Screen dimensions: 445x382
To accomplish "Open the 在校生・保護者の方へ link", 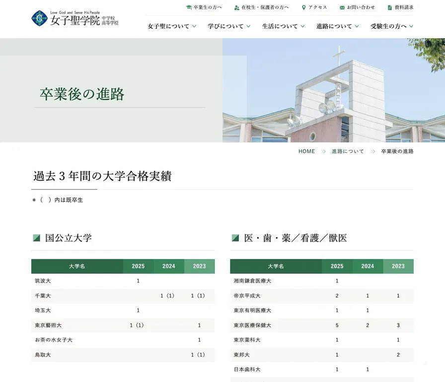I will tap(265, 7).
